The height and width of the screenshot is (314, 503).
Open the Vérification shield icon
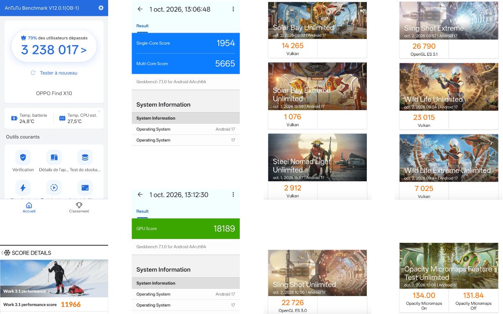23,157
